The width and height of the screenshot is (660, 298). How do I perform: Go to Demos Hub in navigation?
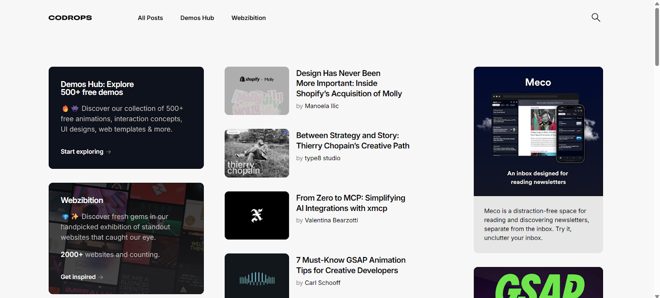pos(197,18)
